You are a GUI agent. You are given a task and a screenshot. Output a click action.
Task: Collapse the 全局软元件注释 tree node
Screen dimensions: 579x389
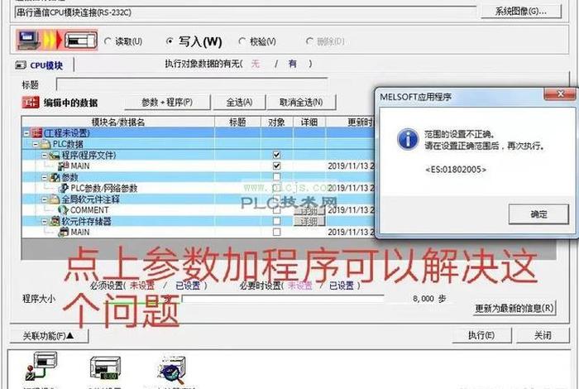(45, 199)
